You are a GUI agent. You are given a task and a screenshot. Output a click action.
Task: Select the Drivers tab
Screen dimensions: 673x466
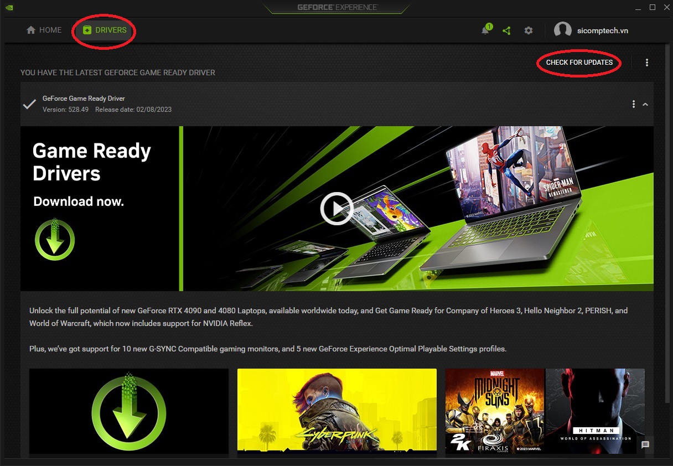pyautogui.click(x=105, y=30)
